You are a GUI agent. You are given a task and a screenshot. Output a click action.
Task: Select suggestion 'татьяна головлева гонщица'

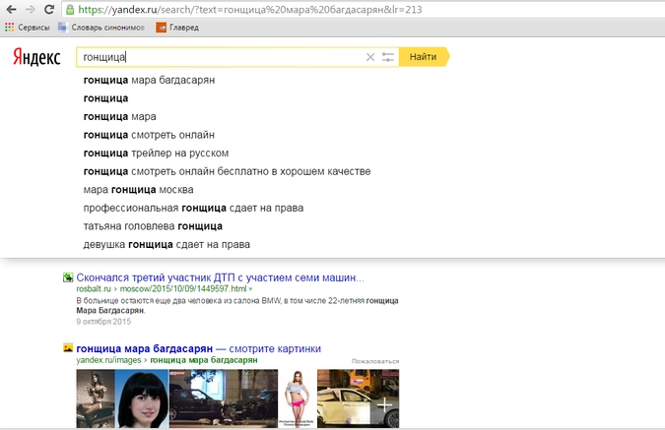click(x=153, y=226)
